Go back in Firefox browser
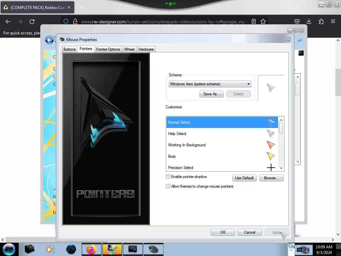341x256 pixels. pyautogui.click(x=8, y=22)
